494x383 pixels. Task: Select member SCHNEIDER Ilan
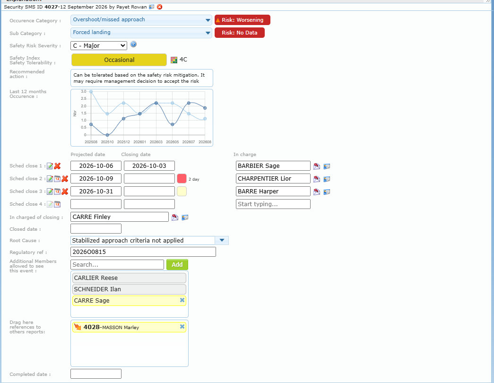[129, 289]
